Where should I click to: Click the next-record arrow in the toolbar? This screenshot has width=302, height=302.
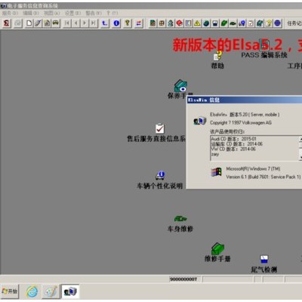tap(85, 23)
